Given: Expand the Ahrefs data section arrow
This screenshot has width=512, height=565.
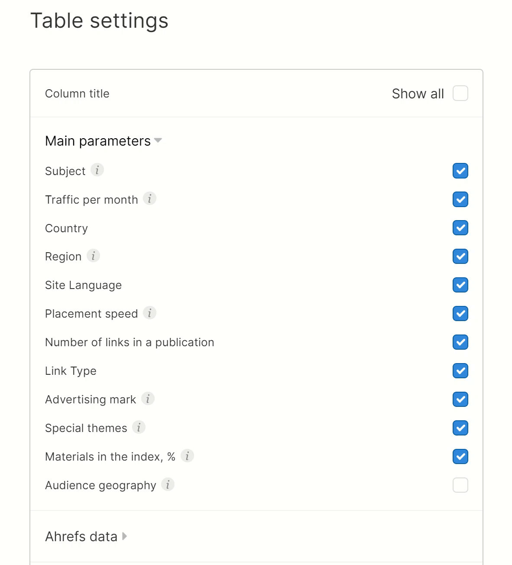Looking at the screenshot, I should (x=125, y=536).
